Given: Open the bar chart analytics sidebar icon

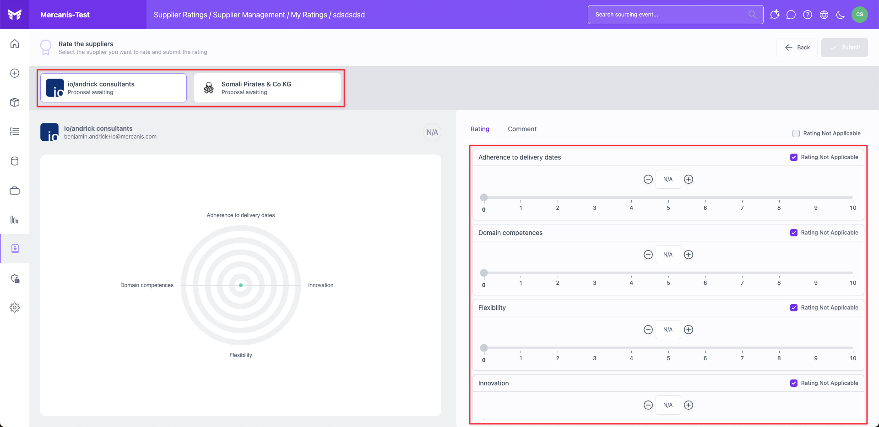Looking at the screenshot, I should pyautogui.click(x=15, y=220).
